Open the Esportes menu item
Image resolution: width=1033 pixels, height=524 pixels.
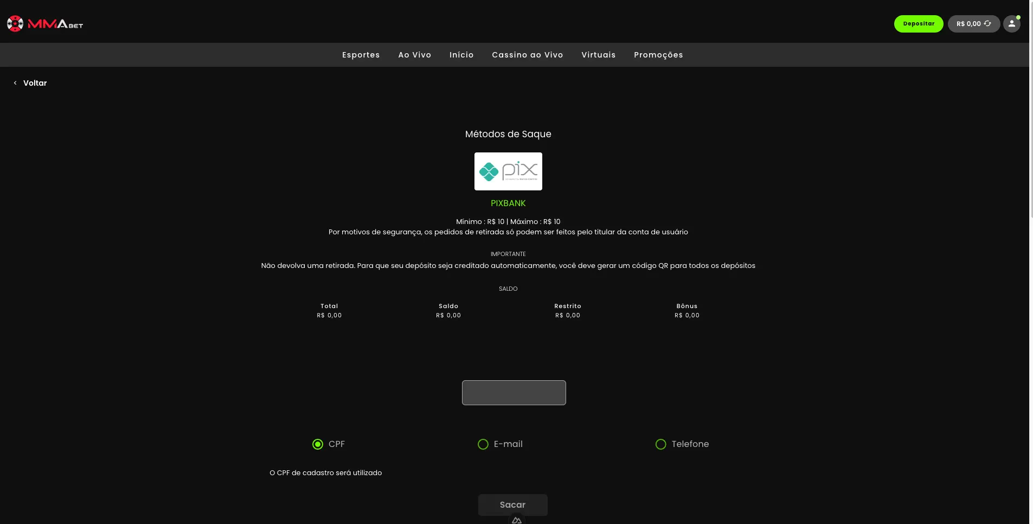point(361,55)
